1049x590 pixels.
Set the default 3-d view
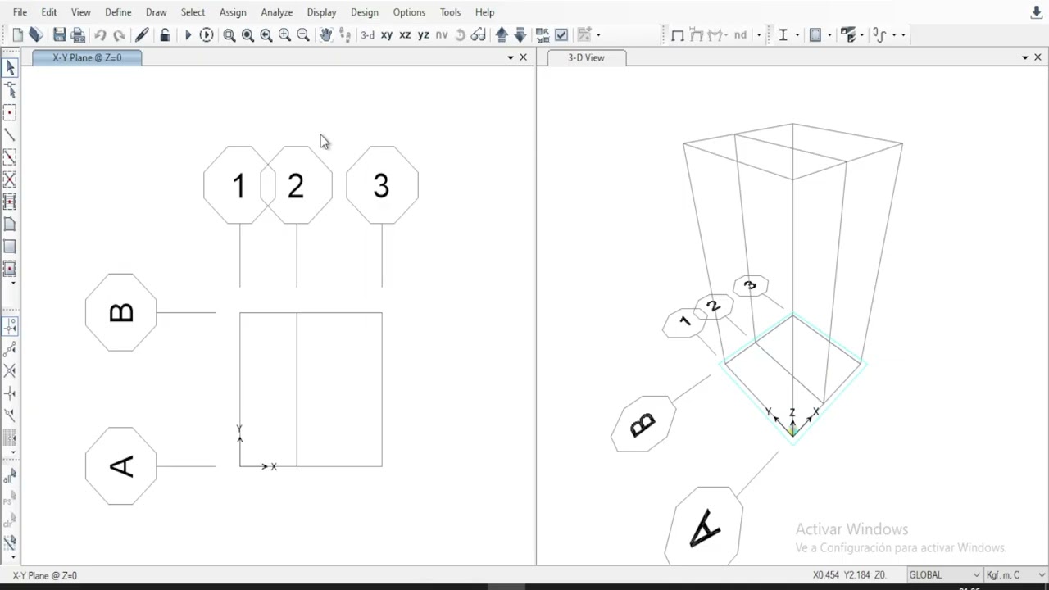point(368,34)
